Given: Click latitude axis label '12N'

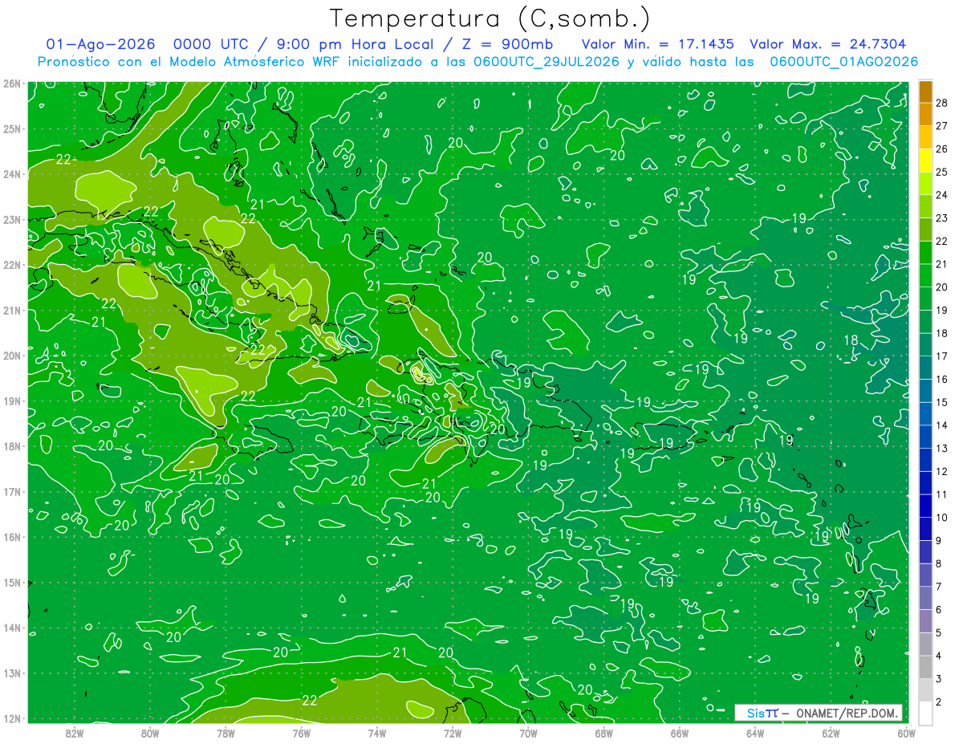Looking at the screenshot, I should pyautogui.click(x=12, y=718).
